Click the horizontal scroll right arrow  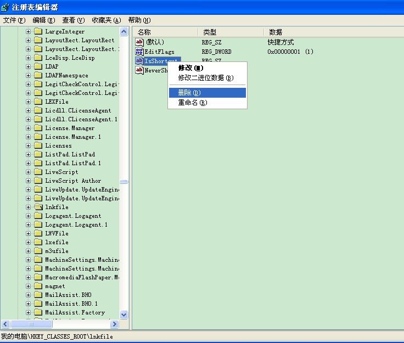tap(114, 324)
